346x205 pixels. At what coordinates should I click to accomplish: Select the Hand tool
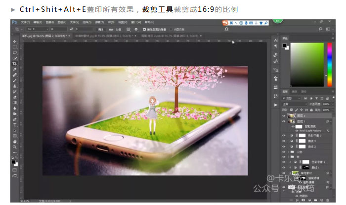[15, 142]
